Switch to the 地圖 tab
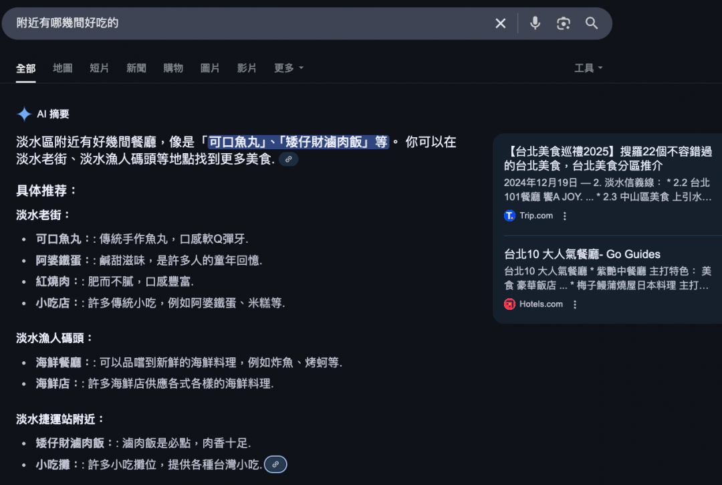Viewport: 722px width, 485px height. [63, 68]
